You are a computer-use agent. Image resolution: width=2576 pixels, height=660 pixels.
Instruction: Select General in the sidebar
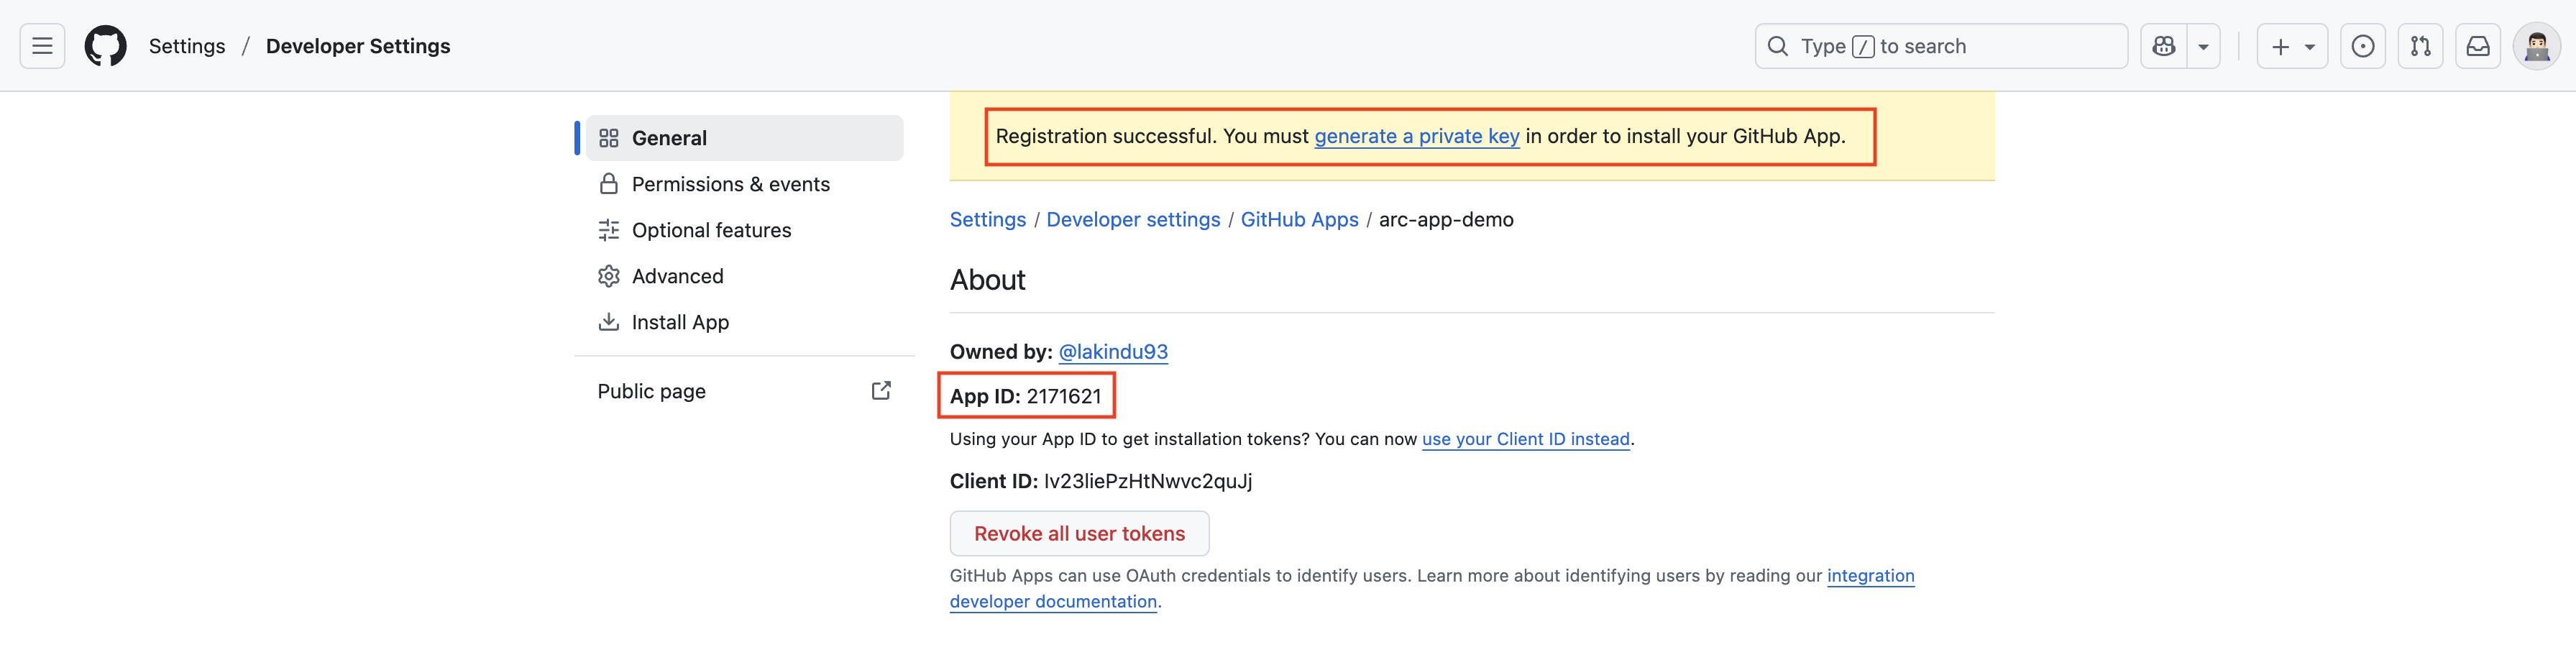(668, 137)
